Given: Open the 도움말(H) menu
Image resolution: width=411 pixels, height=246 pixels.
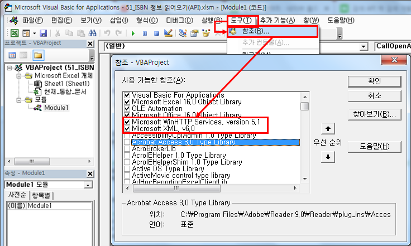Looking at the screenshot, I should (341, 21).
